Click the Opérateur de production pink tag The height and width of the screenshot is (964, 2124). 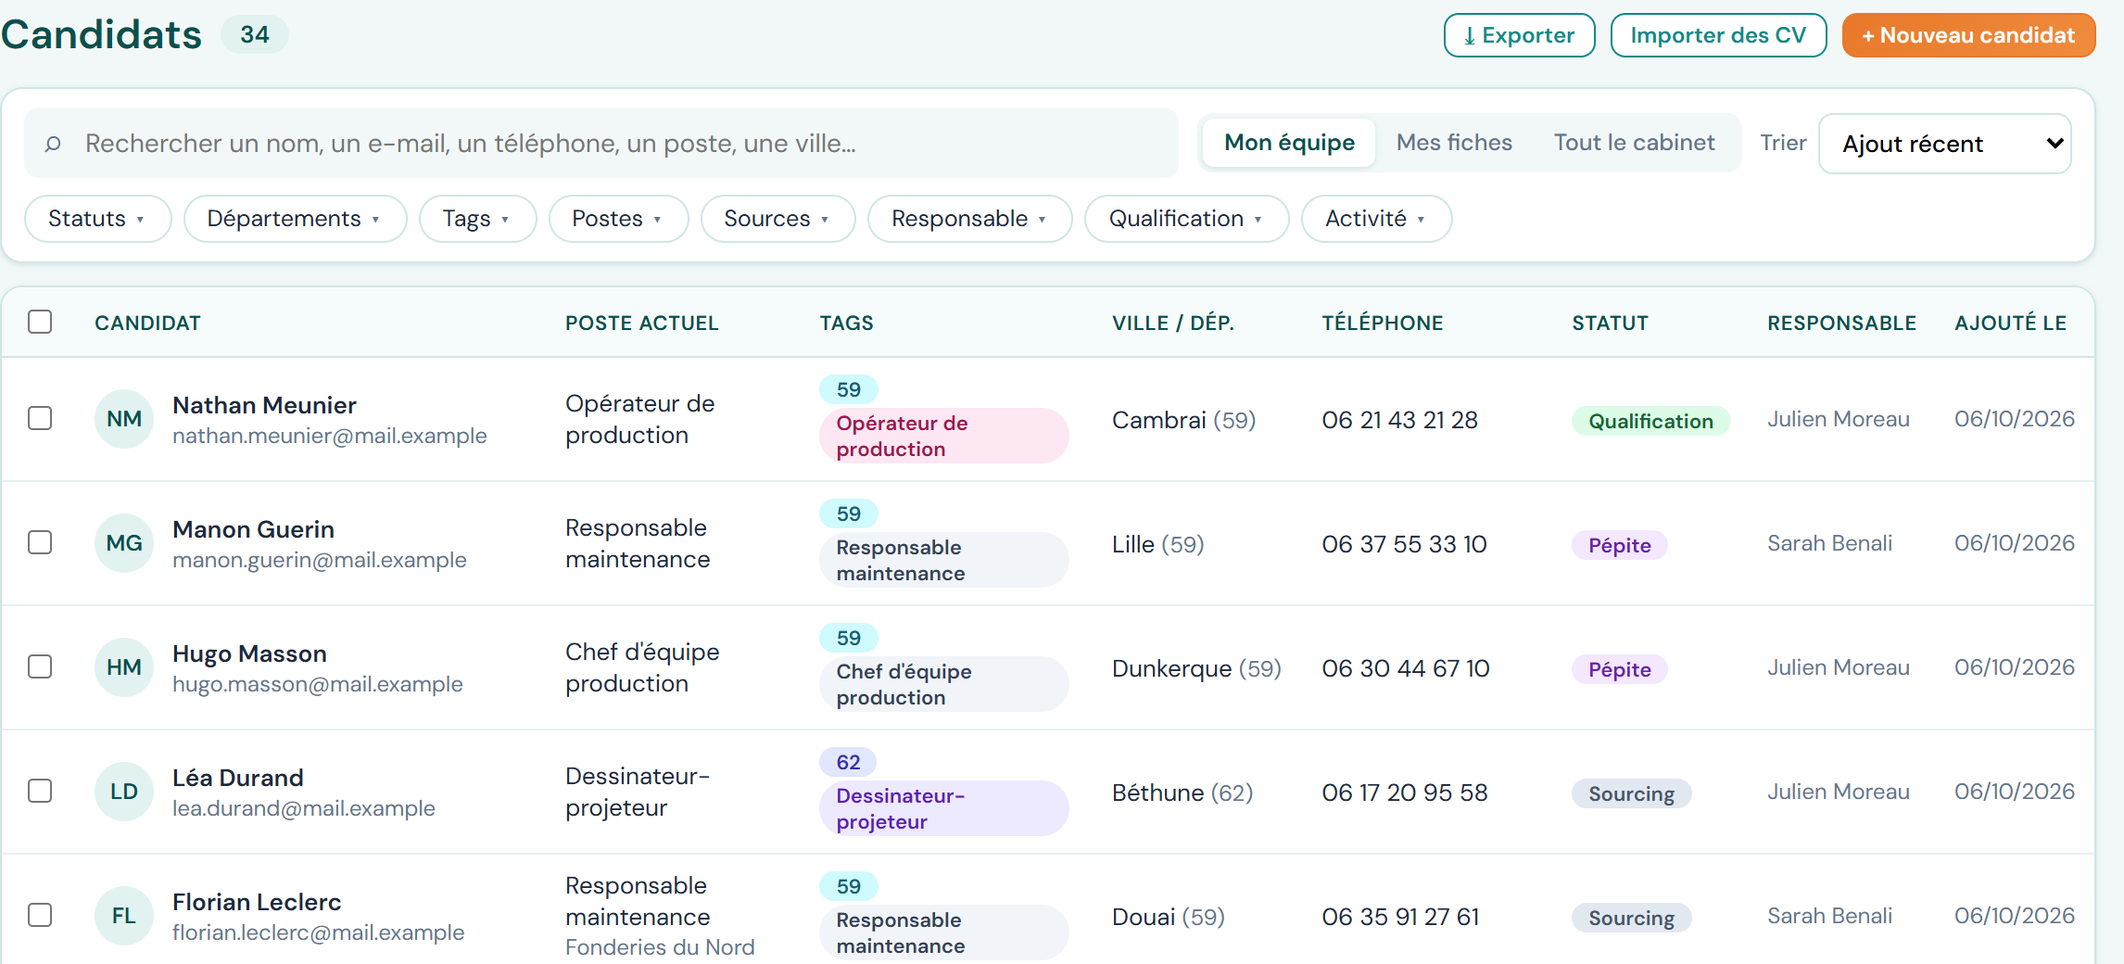943,436
